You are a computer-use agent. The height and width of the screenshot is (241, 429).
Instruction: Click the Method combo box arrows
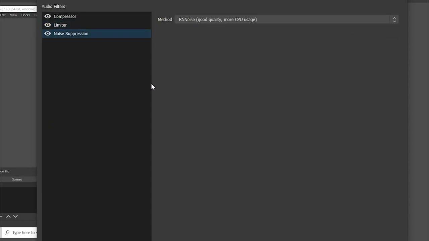pyautogui.click(x=394, y=20)
